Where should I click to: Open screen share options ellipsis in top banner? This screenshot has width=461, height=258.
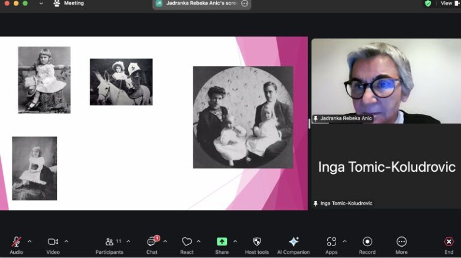[x=244, y=4]
